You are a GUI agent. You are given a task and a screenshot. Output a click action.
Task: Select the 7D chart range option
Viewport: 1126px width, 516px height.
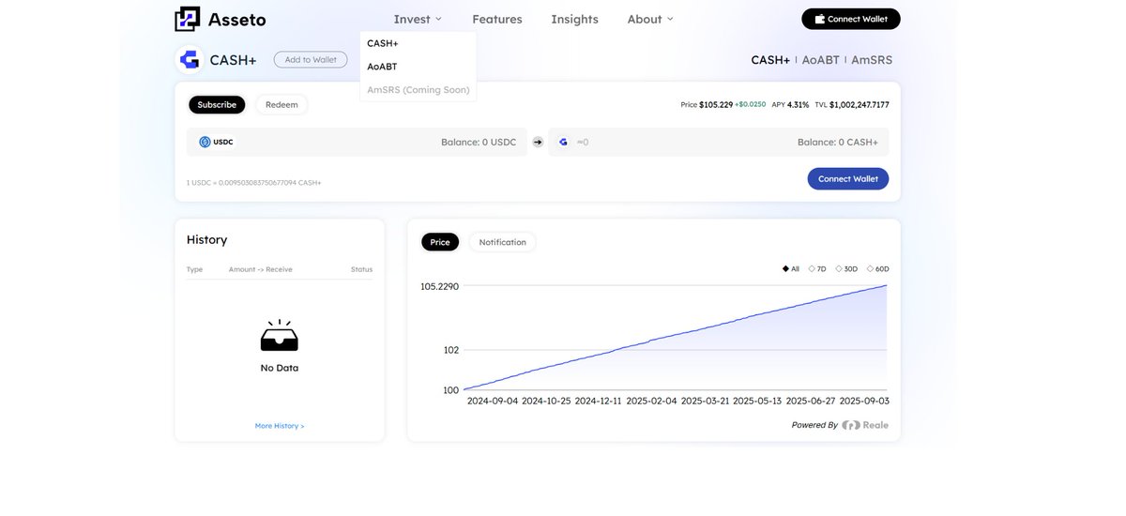pos(817,269)
